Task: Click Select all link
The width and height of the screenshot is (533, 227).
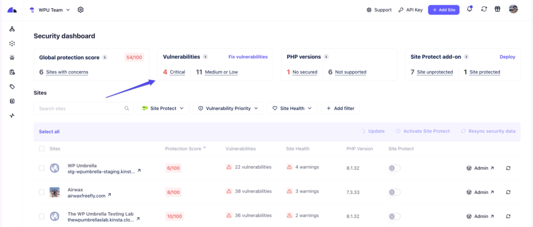Action: 49,131
